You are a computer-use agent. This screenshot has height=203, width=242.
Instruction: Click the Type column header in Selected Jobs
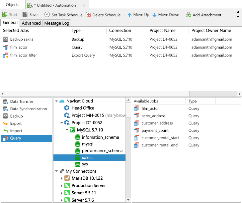[x=88, y=31]
